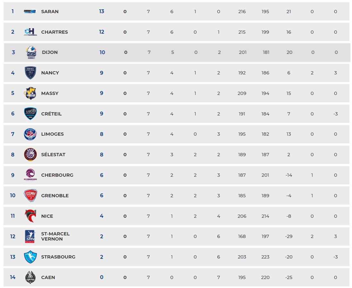Click the Grenoble GSMH red logo

(x=30, y=195)
